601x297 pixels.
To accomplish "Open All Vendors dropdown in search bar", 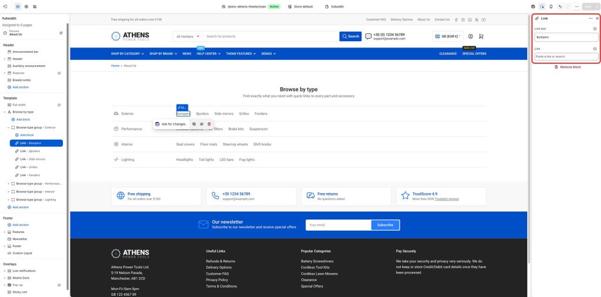I will pos(188,36).
